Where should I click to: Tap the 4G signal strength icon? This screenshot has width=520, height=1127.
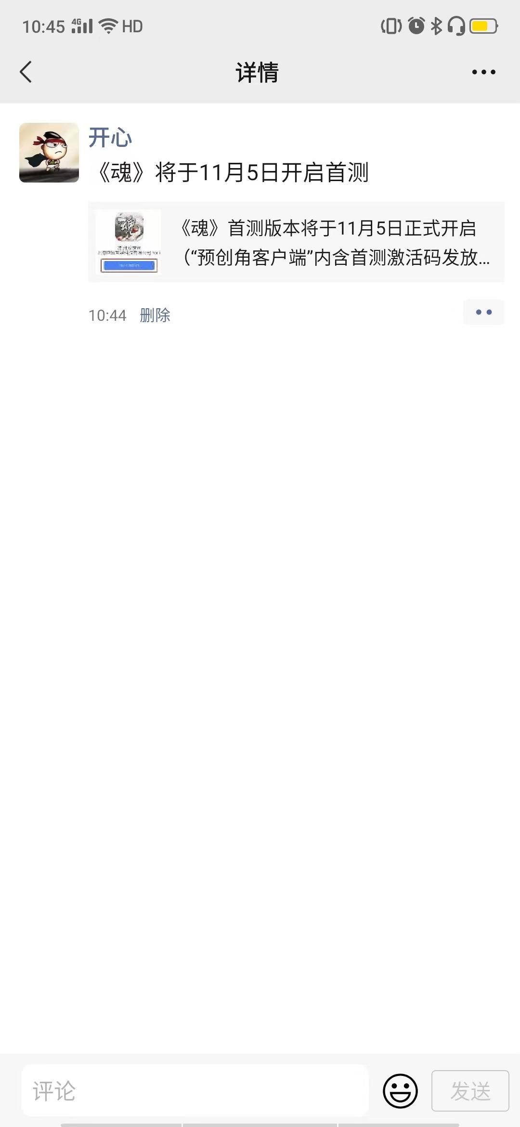(x=82, y=26)
